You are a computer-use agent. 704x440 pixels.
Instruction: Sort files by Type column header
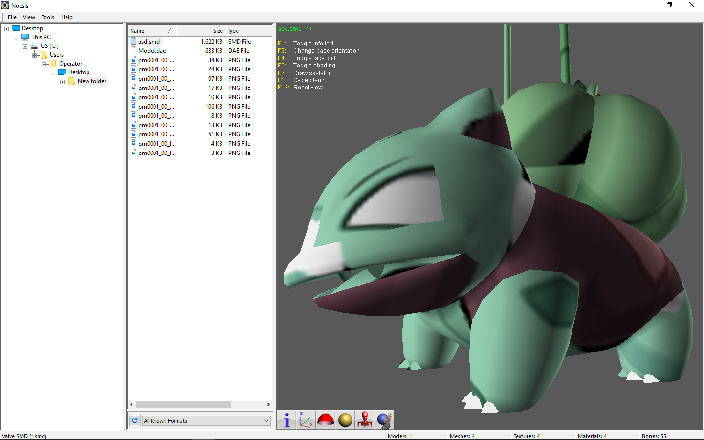[x=248, y=31]
